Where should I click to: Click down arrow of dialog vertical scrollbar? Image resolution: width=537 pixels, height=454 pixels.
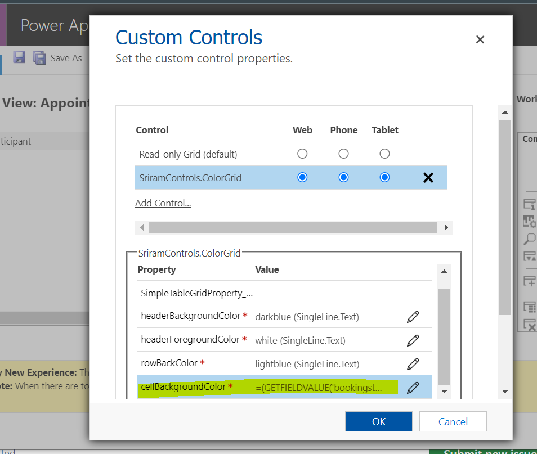[x=505, y=392]
